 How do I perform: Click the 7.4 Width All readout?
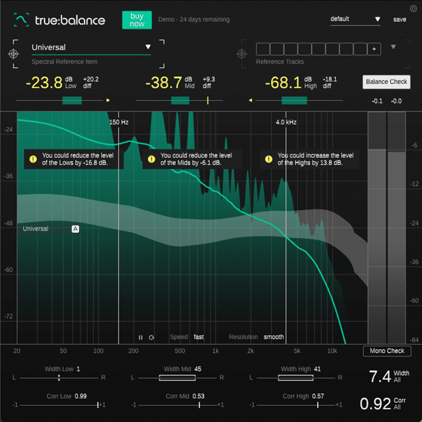click(380, 377)
